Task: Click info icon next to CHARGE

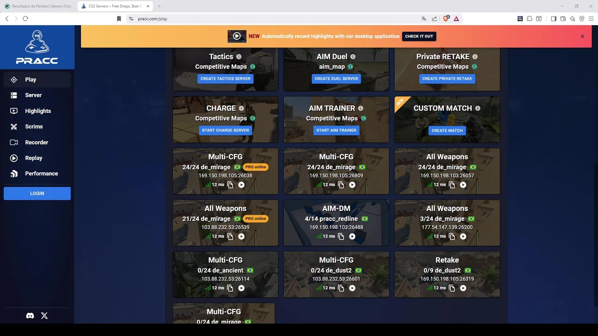Action: [242, 108]
